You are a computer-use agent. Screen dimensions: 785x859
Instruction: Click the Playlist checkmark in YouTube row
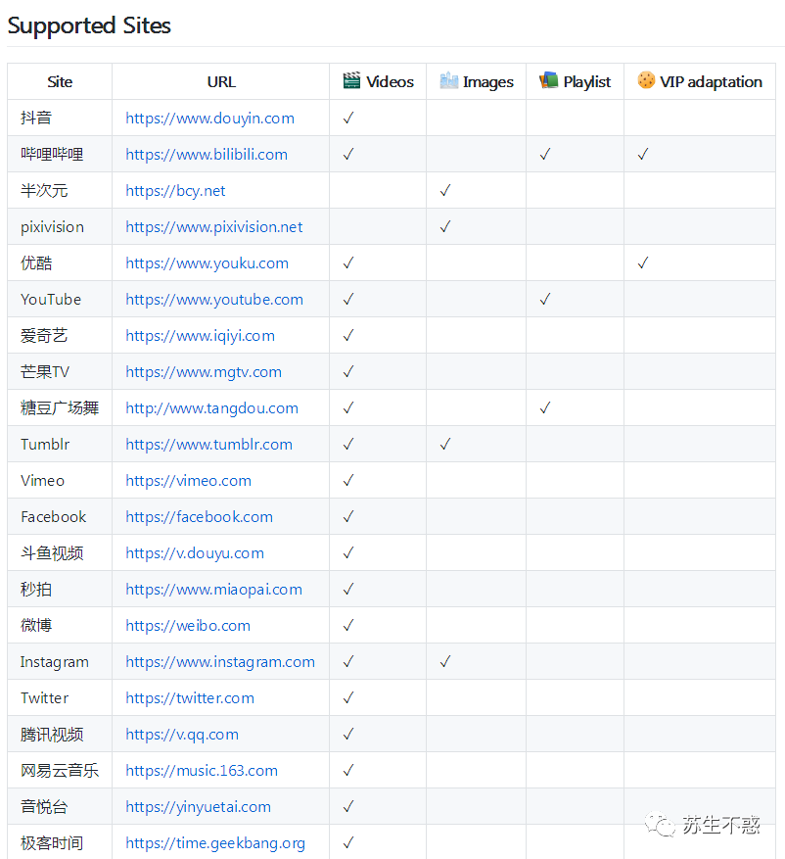click(x=545, y=299)
